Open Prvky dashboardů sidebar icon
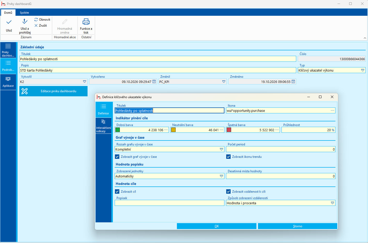This screenshot has width=368, height=243. tap(8, 46)
